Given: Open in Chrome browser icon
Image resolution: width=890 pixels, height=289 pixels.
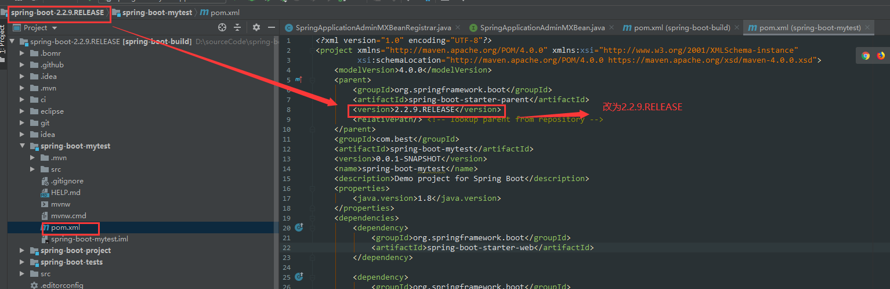Looking at the screenshot, I should [x=866, y=56].
